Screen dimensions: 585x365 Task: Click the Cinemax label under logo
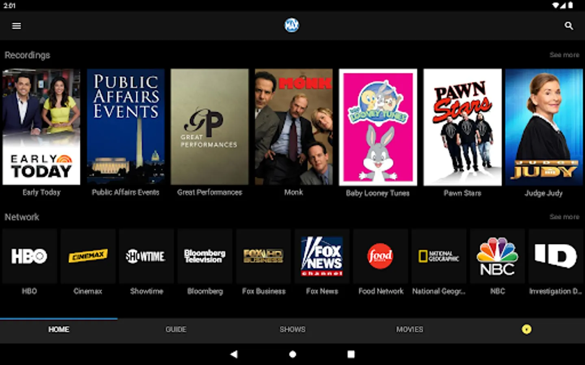pos(88,291)
